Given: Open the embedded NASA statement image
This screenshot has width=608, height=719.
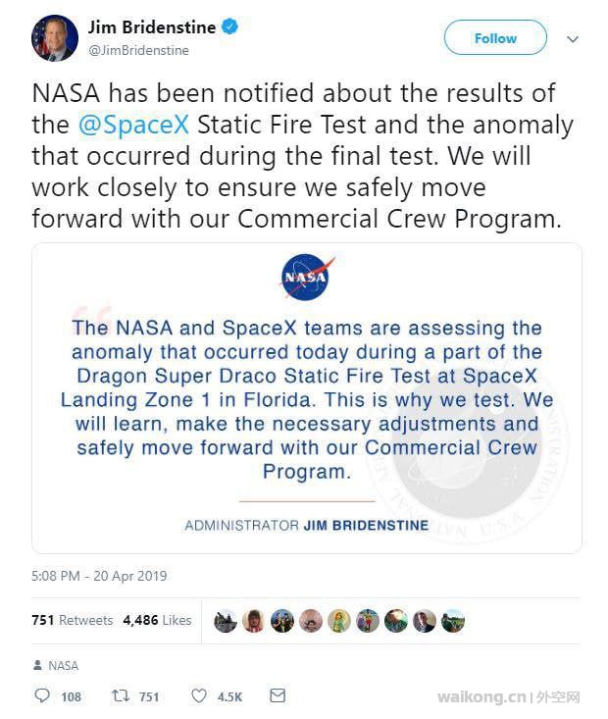Looking at the screenshot, I should (307, 398).
